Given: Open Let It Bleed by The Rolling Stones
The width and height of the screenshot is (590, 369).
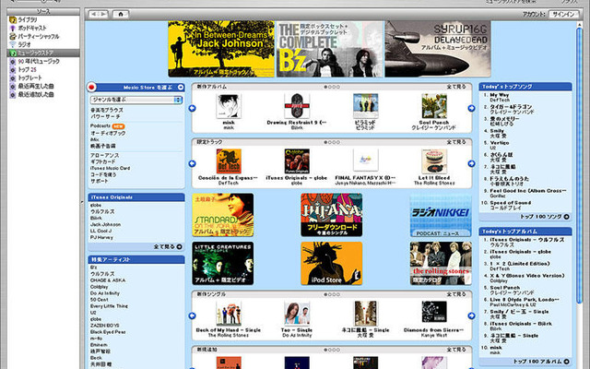Looking at the screenshot, I should (434, 161).
